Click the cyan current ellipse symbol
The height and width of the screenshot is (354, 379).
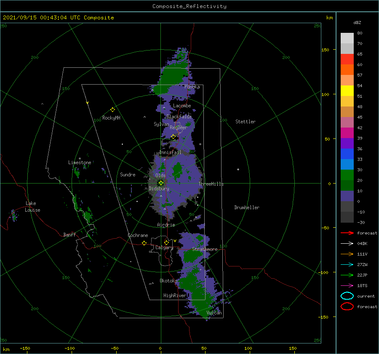(x=347, y=296)
